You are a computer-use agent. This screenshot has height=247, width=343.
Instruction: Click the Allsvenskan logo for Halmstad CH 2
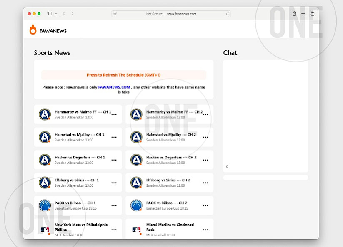coord(136,137)
